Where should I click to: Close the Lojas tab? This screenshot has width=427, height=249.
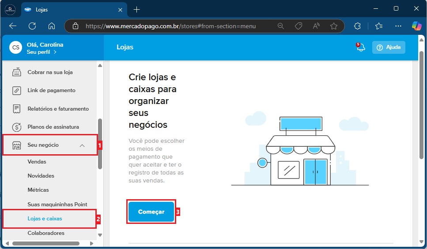[x=120, y=10]
